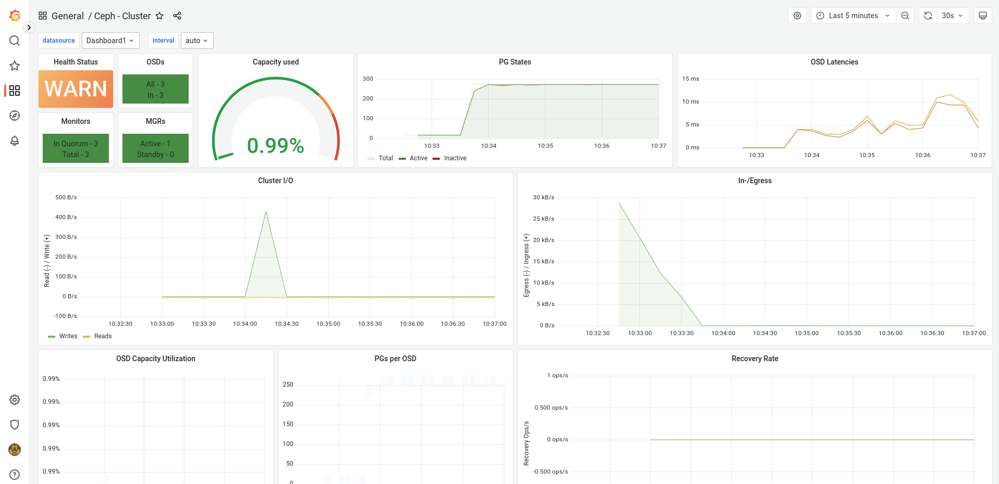Open the Dashboard1 datasource dropdown

(x=110, y=41)
